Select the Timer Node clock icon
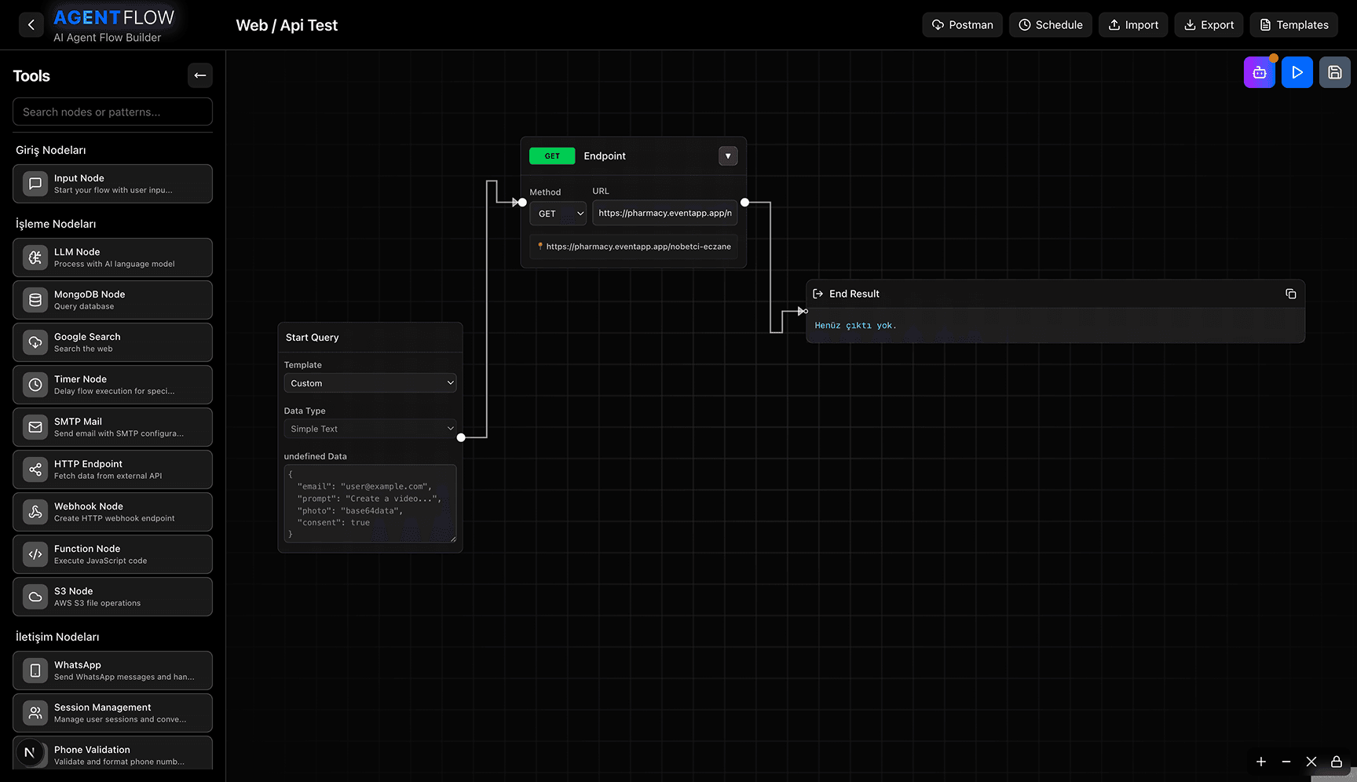Viewport: 1357px width, 782px height. coord(35,385)
